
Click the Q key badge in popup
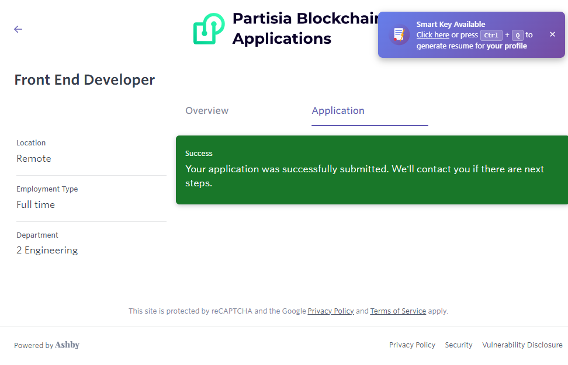(x=517, y=35)
